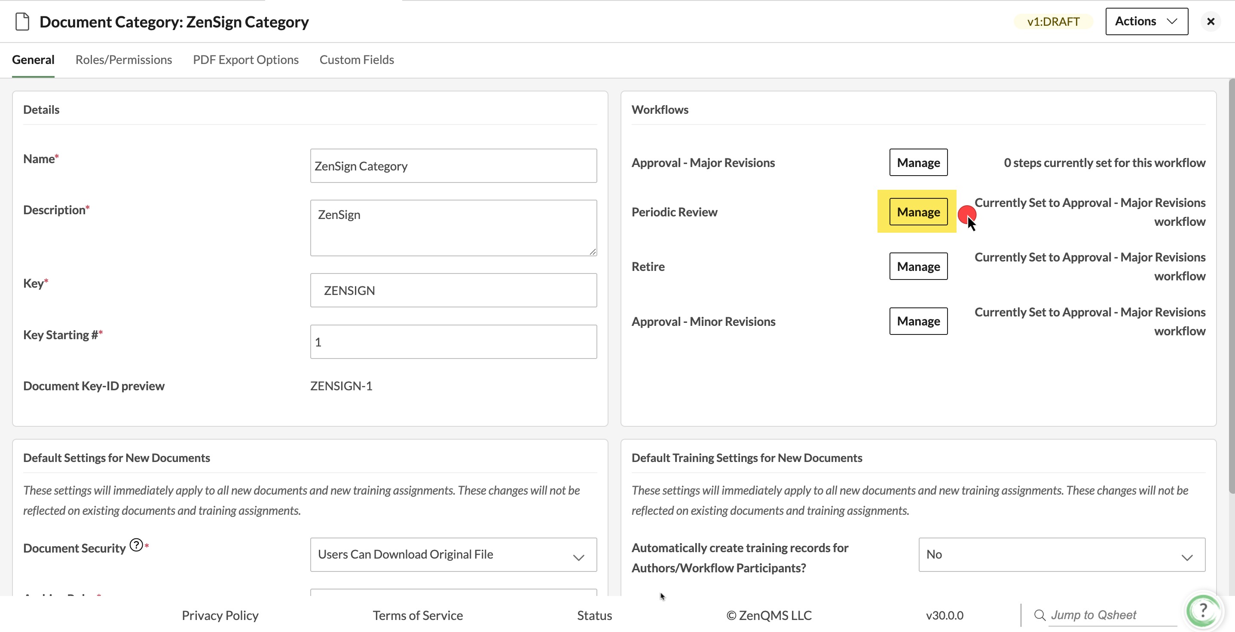The image size is (1235, 632).
Task: Click the Default Training Settings heading
Action: (746, 458)
